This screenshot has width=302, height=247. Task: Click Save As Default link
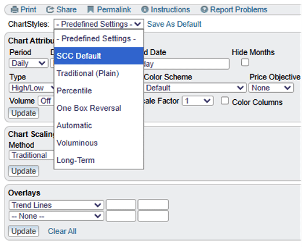[174, 24]
